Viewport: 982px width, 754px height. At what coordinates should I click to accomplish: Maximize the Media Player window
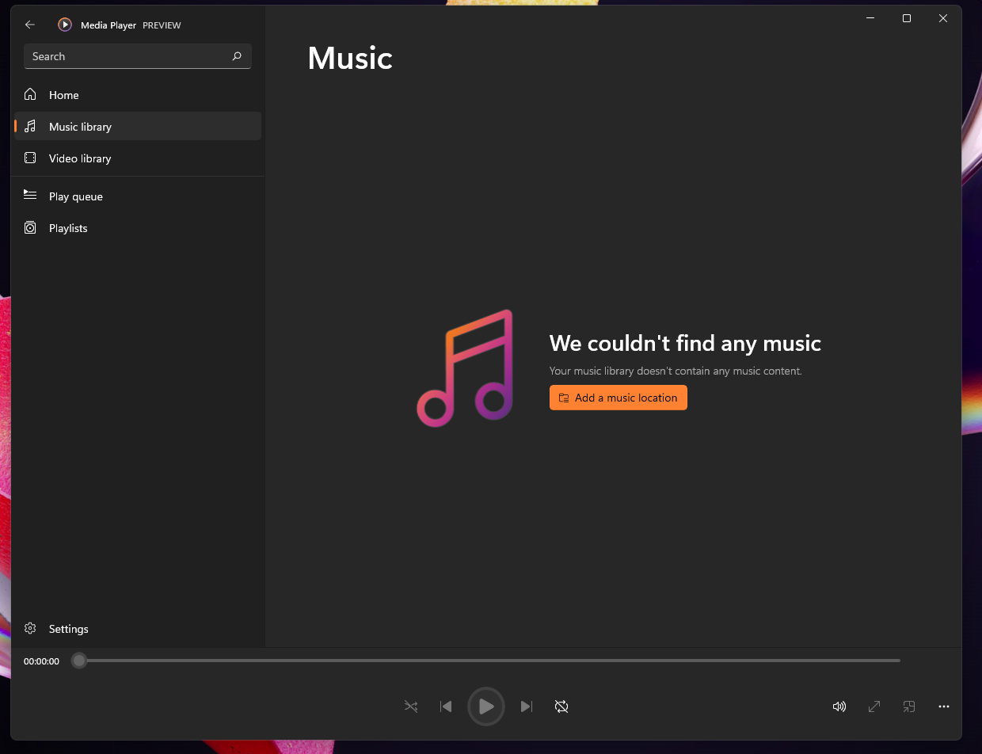907,18
